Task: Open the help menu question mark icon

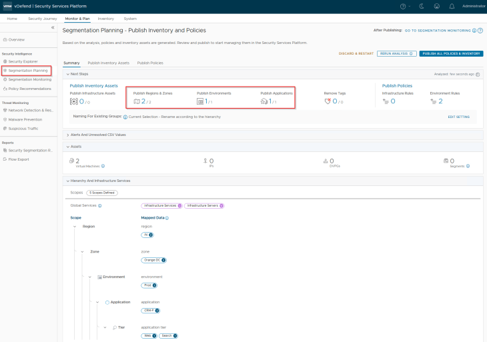Action: click(403, 6)
